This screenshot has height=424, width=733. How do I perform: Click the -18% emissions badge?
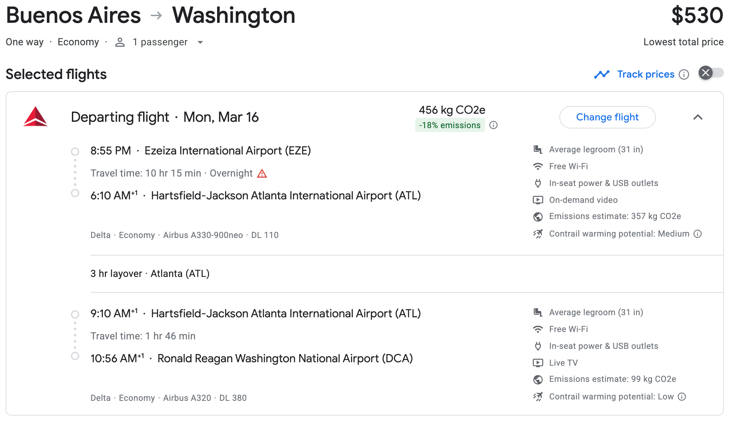tap(450, 125)
